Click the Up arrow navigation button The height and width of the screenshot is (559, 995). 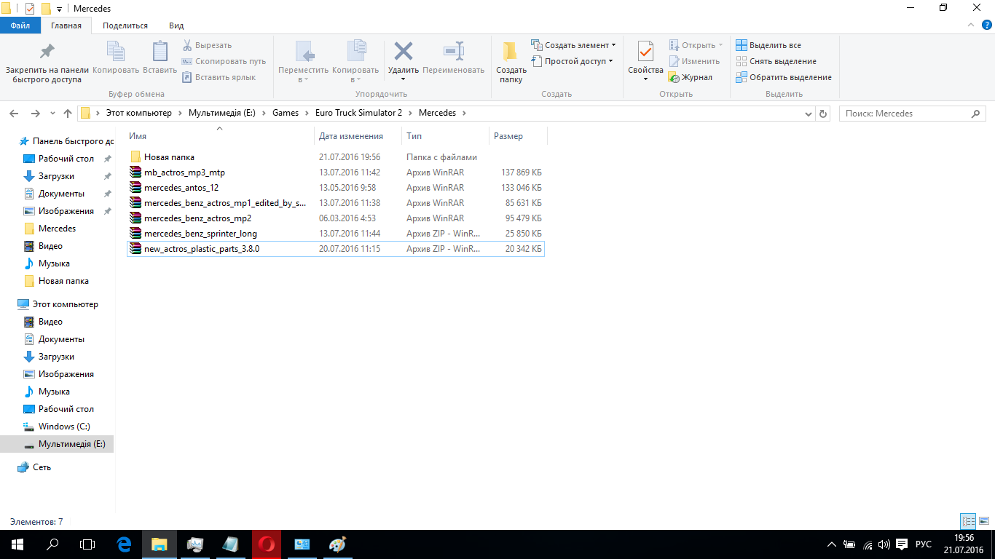tap(68, 114)
